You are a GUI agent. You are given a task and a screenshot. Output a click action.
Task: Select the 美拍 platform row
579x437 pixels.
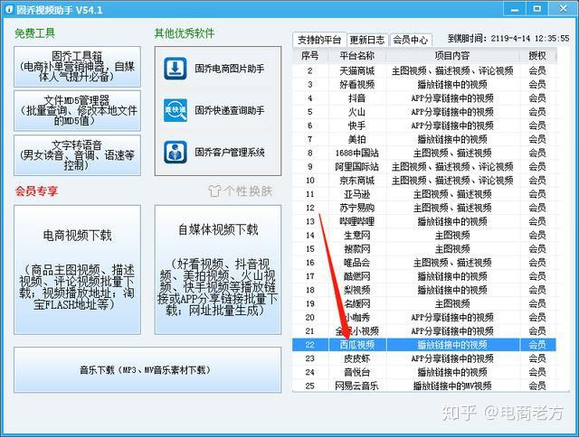coord(424,139)
